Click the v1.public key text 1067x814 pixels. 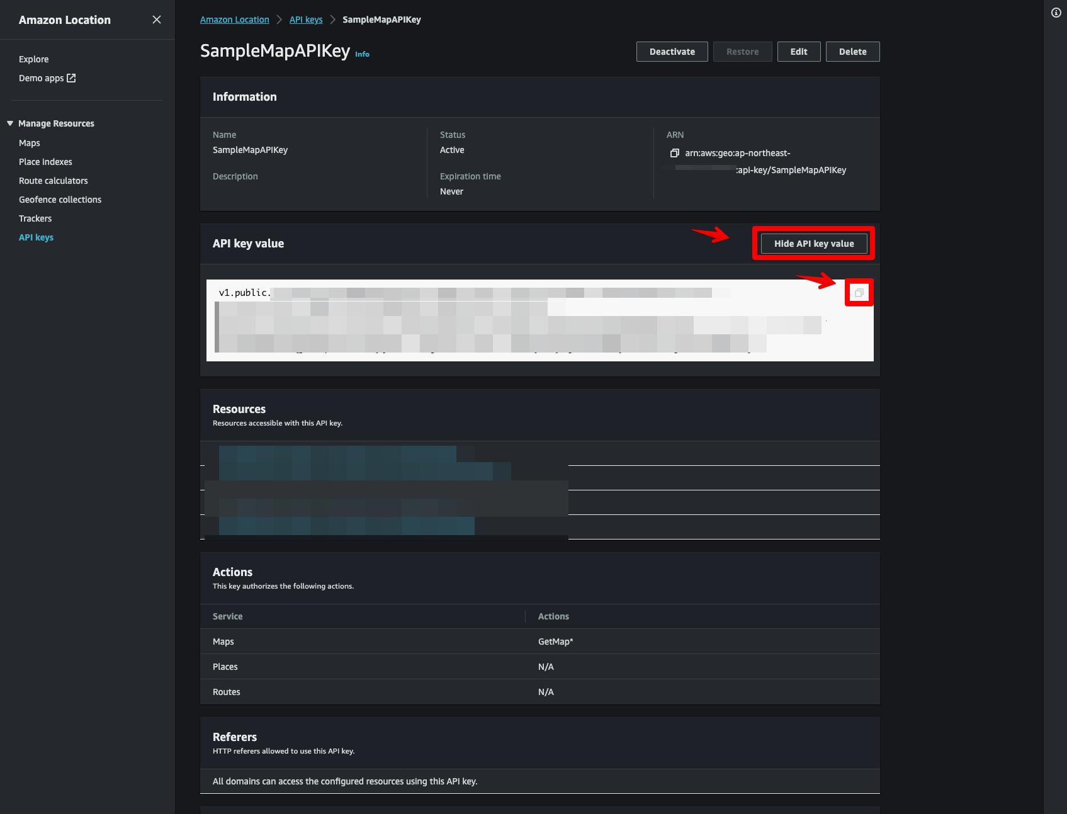(245, 293)
